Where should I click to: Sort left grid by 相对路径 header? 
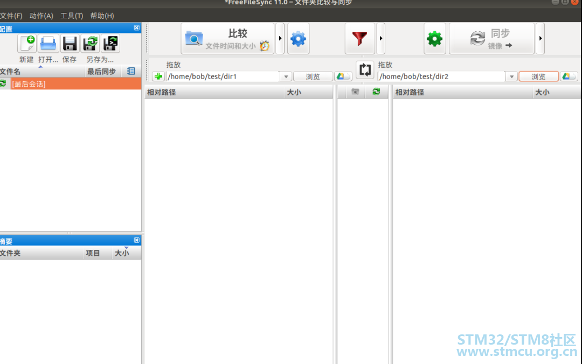[214, 93]
